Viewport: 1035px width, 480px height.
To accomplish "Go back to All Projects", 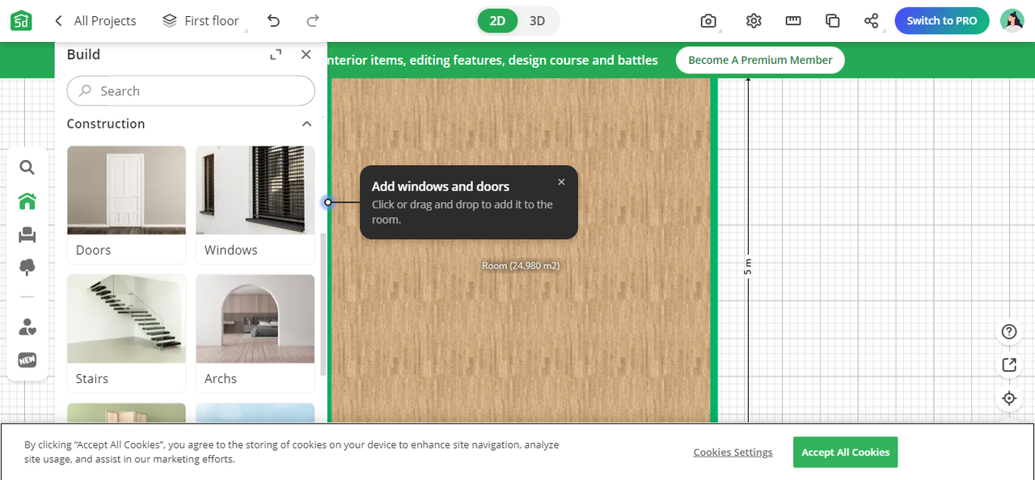I will (95, 21).
